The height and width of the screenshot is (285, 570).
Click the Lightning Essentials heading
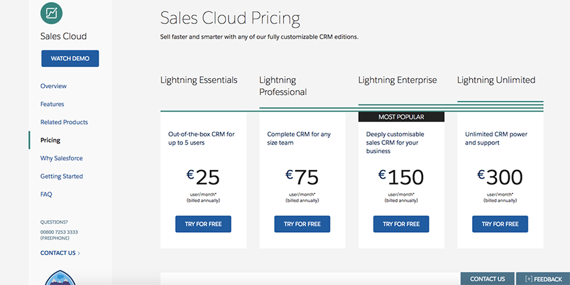click(x=199, y=80)
